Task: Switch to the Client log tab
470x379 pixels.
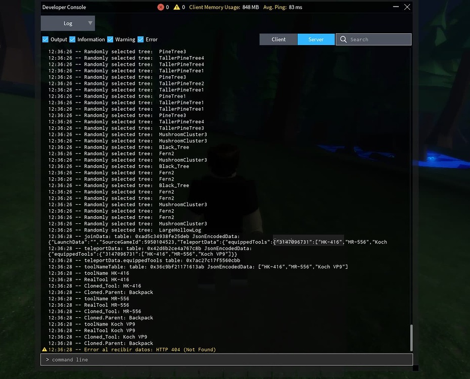Action: pyautogui.click(x=278, y=39)
